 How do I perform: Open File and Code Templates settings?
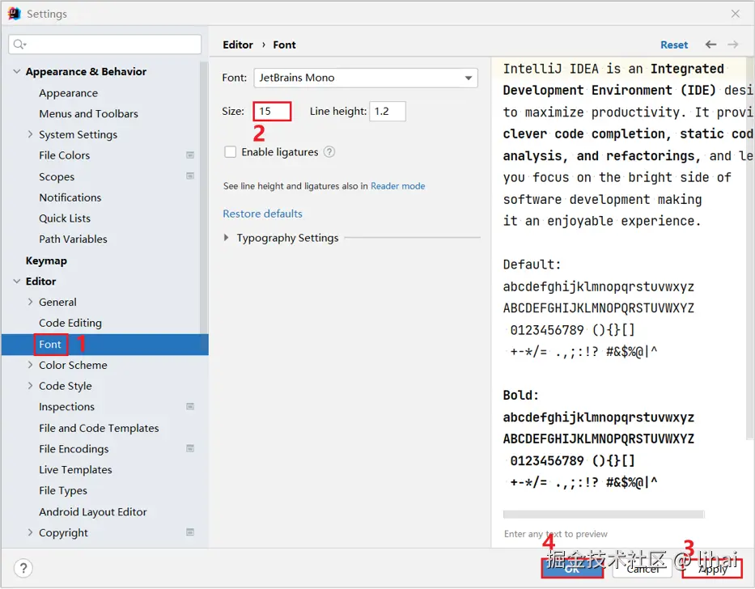point(99,428)
